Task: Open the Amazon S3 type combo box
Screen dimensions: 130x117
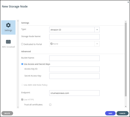Action: (74, 30)
